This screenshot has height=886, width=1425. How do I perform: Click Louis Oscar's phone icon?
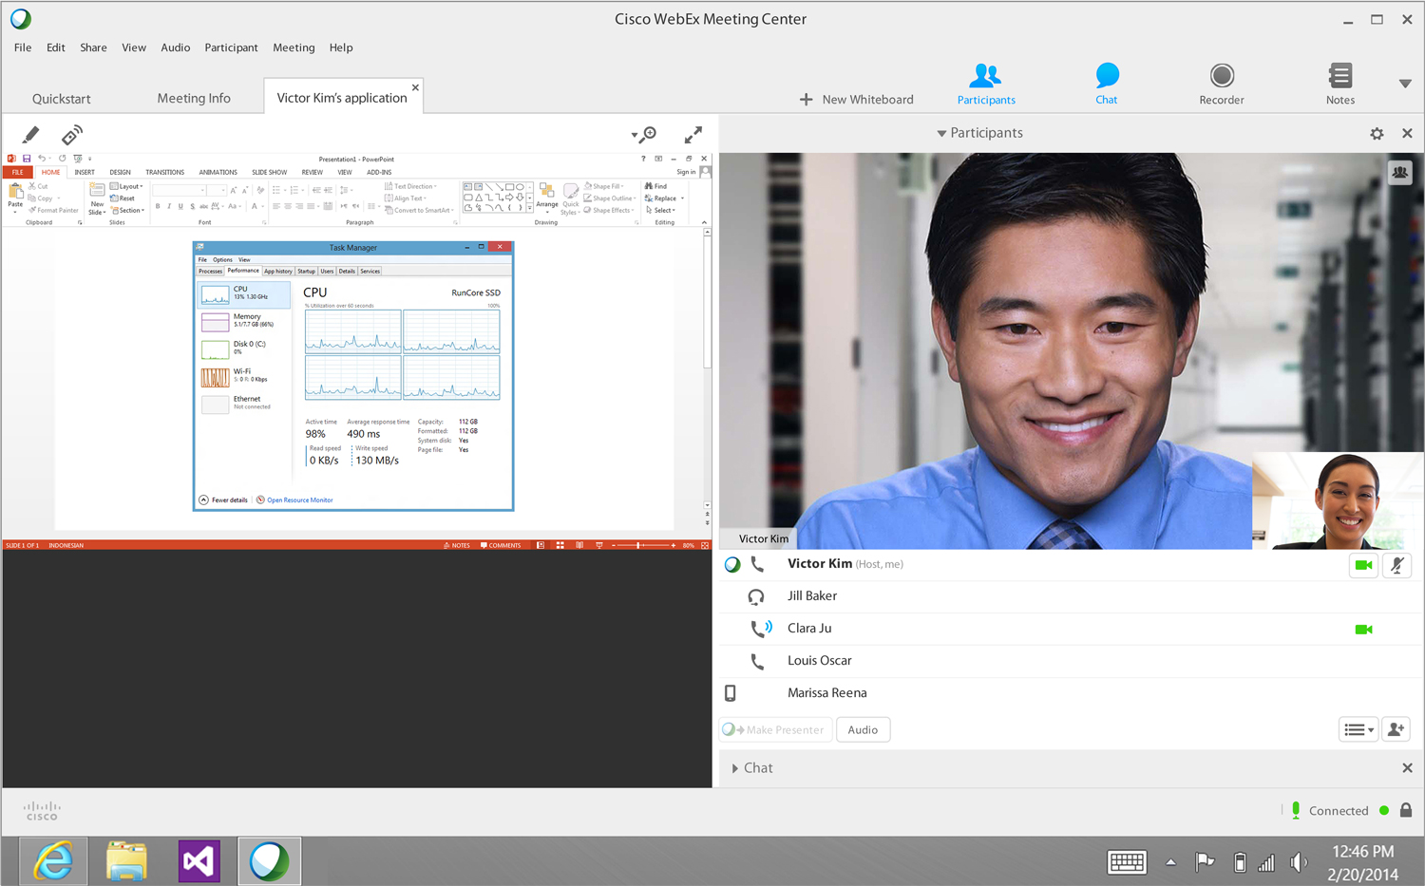(x=757, y=661)
